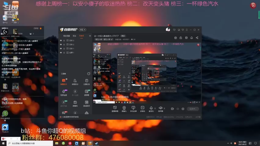Open File Explorer from the taskbar
260x146 pixels.
pyautogui.click(x=57, y=143)
